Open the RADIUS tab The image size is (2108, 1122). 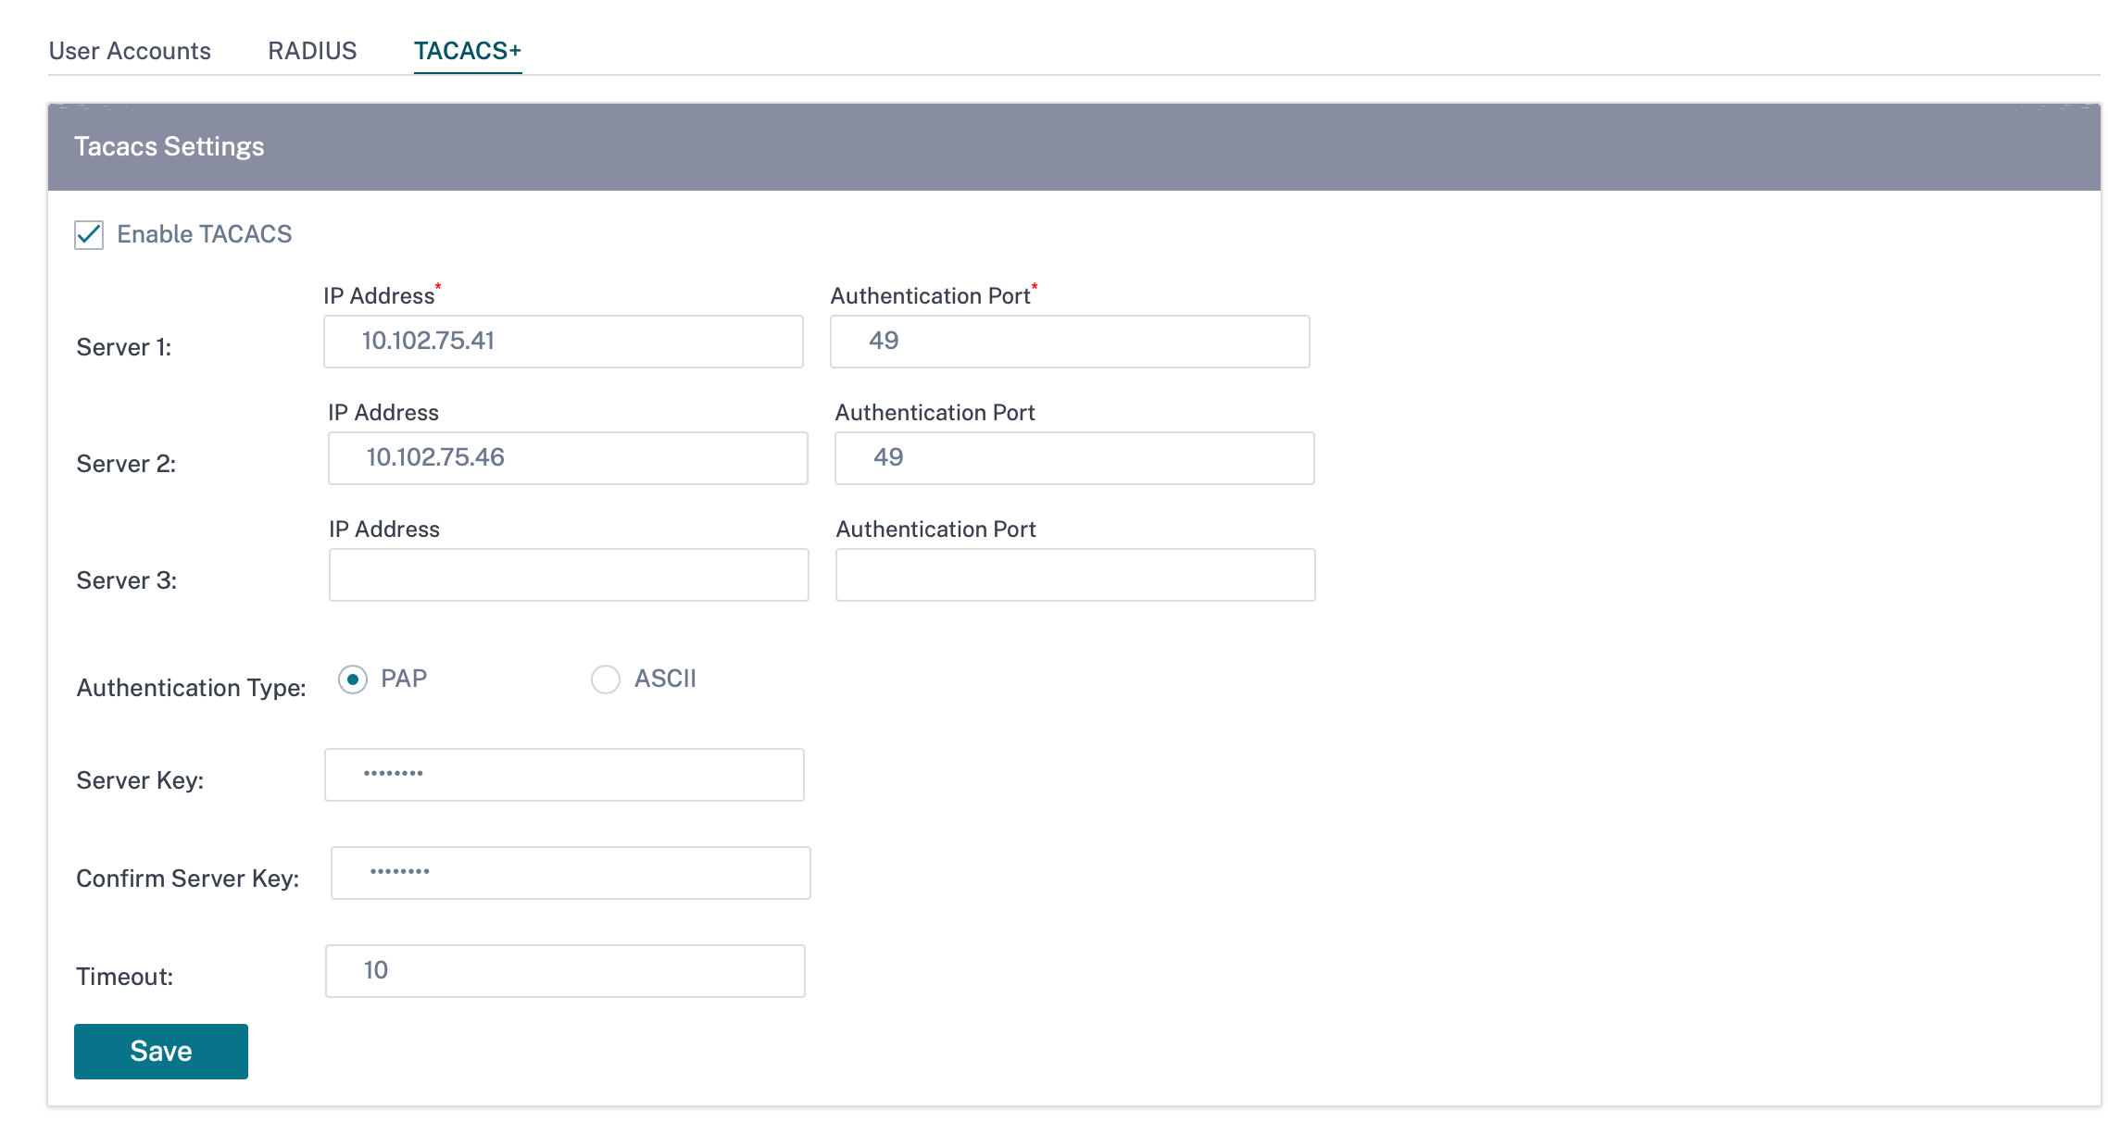tap(312, 51)
